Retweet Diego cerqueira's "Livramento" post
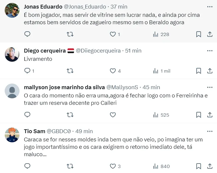The height and width of the screenshot is (173, 217). (x=70, y=71)
